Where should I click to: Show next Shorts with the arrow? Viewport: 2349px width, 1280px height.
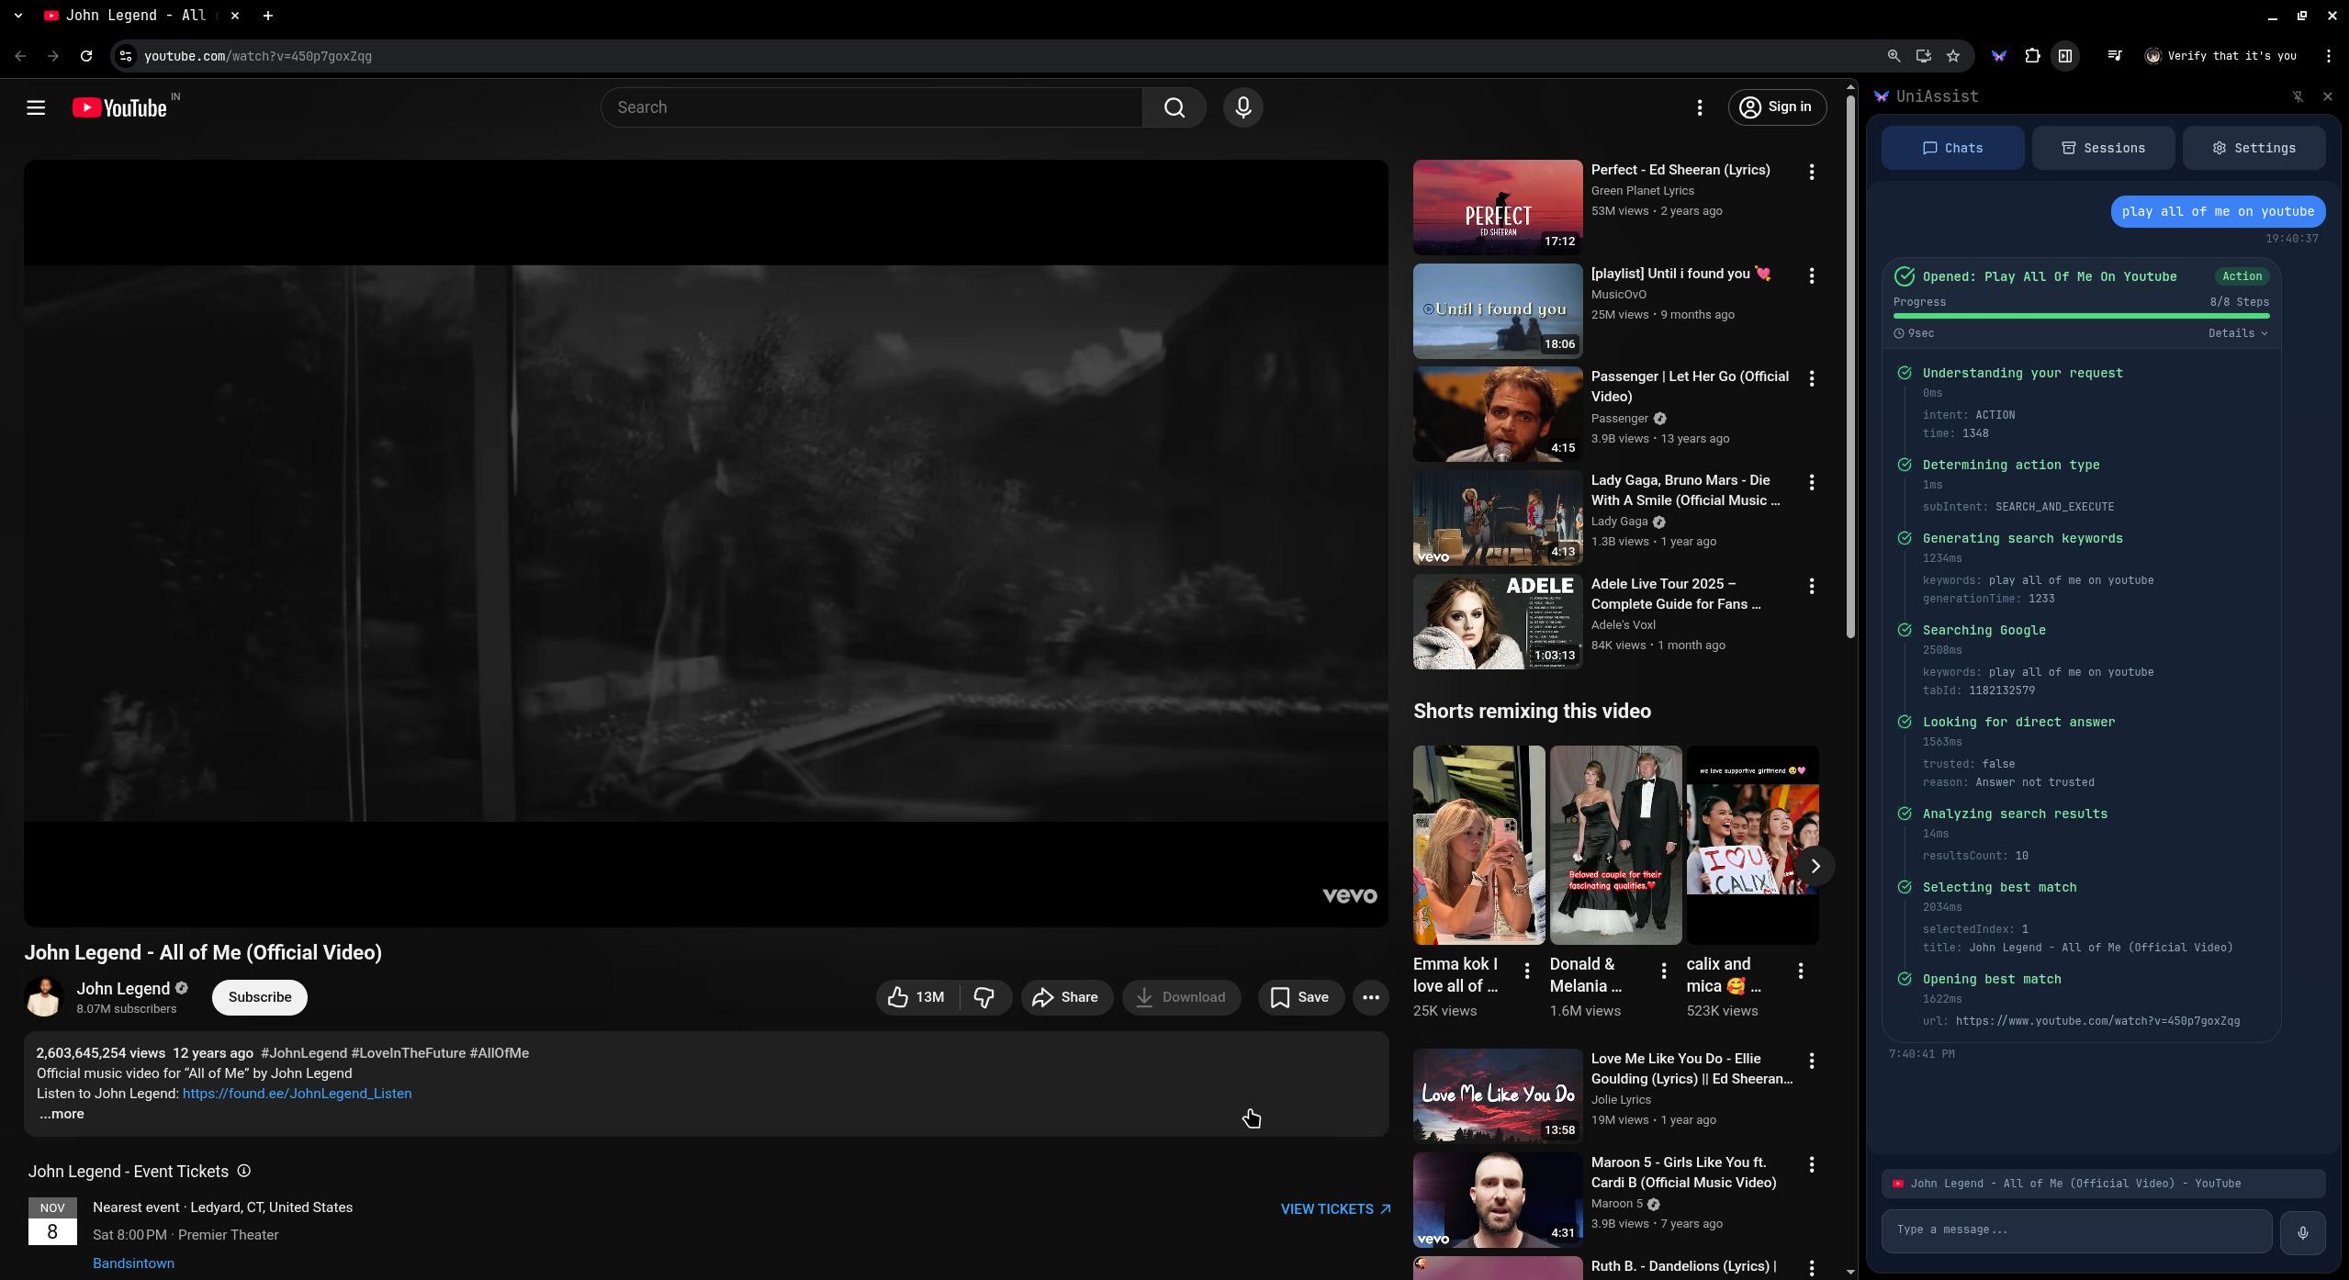(1815, 866)
